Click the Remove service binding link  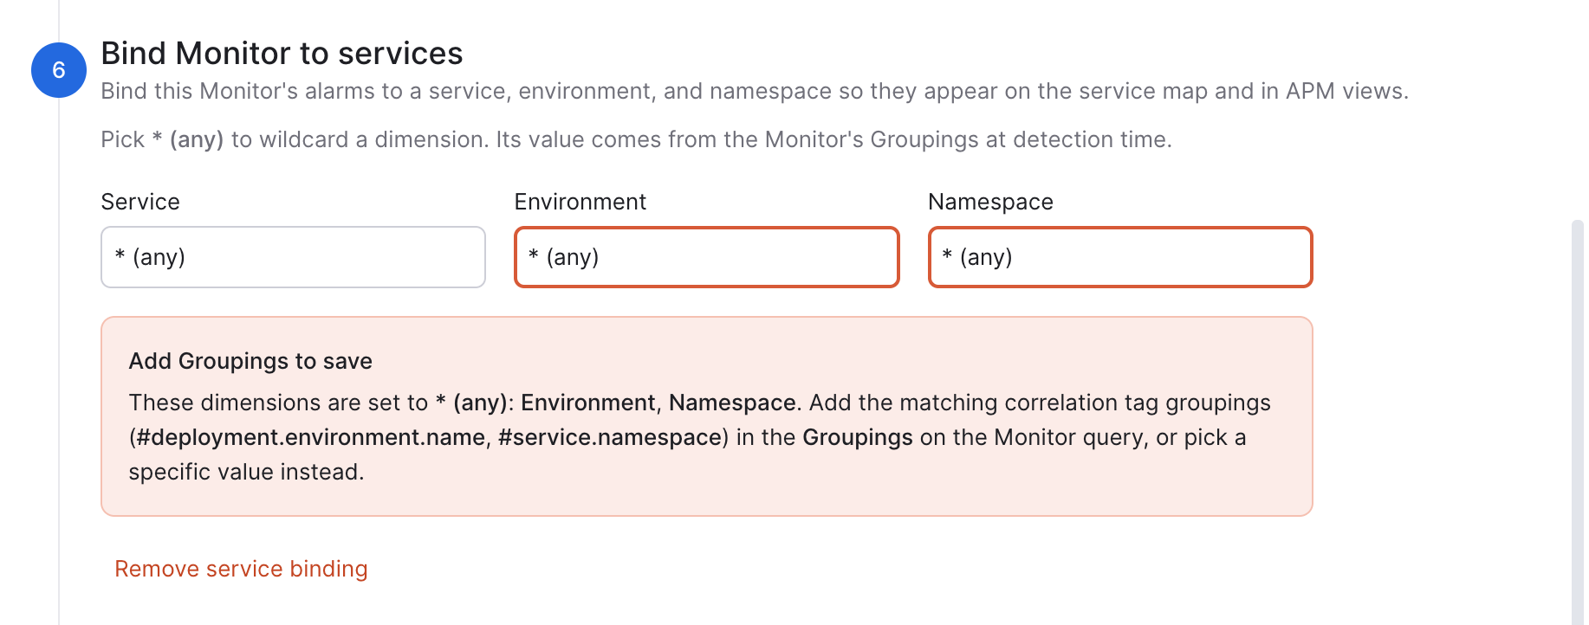(241, 569)
